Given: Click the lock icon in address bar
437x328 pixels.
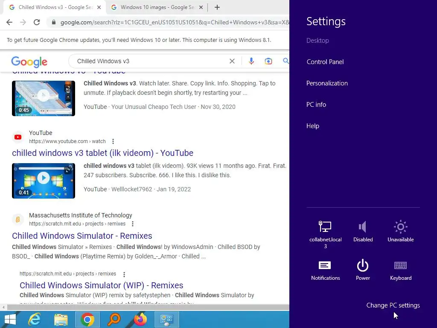Looking at the screenshot, I should (54, 22).
